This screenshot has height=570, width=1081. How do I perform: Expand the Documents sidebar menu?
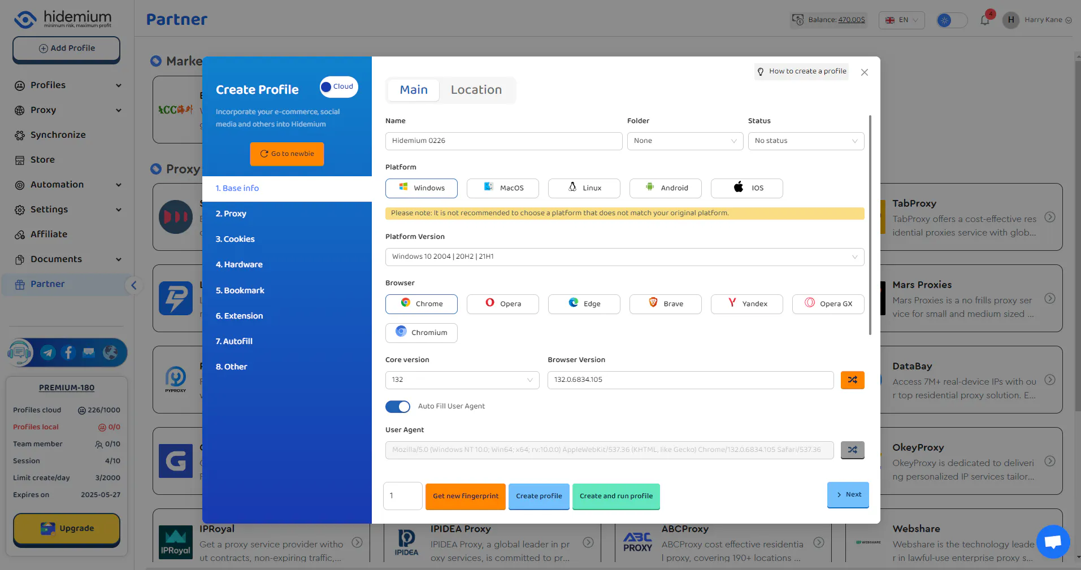tap(68, 259)
